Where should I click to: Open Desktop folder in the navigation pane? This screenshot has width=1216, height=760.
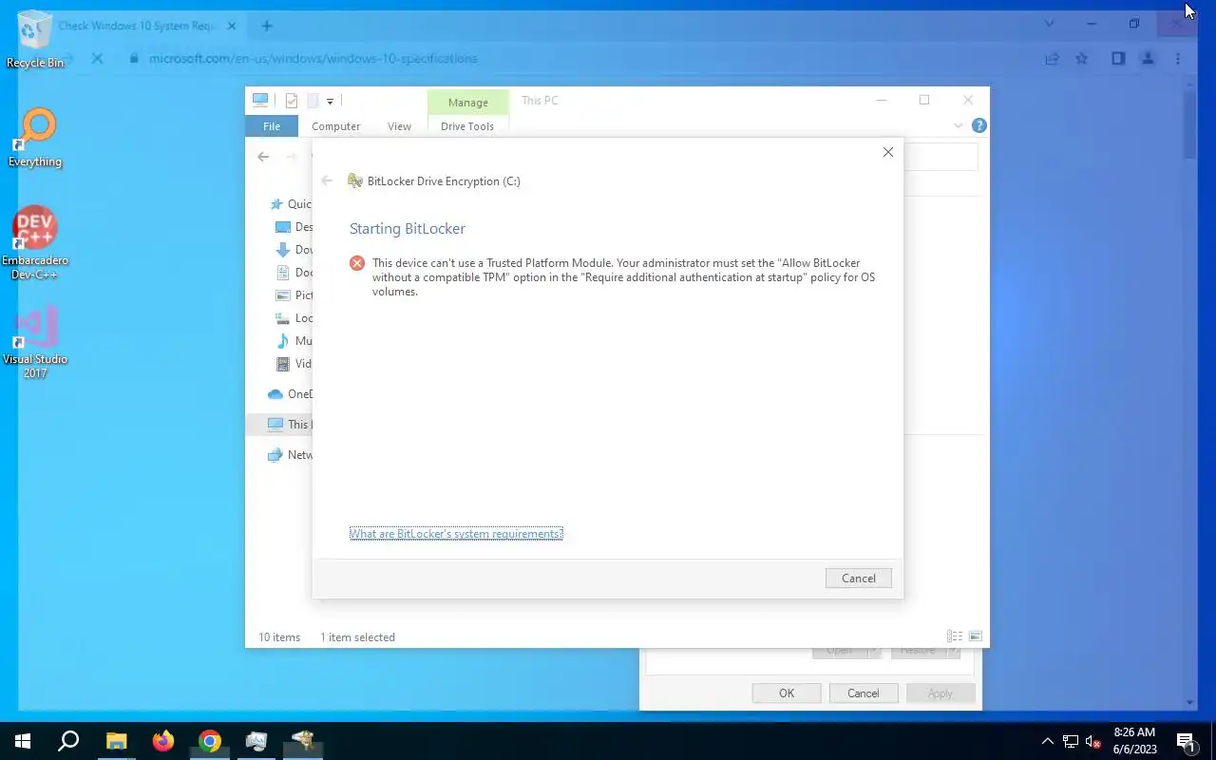294,227
